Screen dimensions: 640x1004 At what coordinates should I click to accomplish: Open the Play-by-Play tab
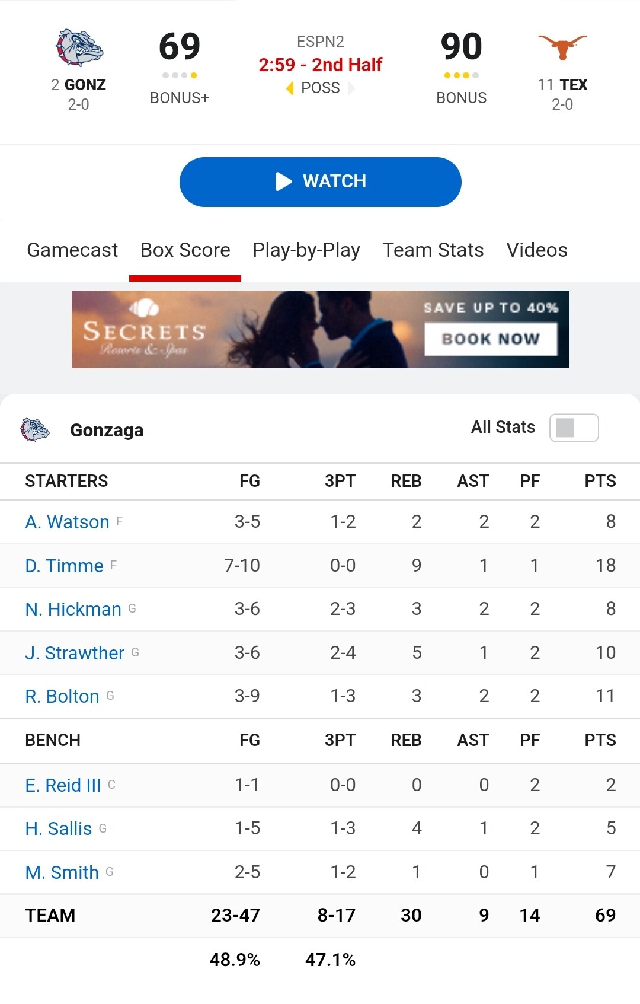pyautogui.click(x=306, y=250)
